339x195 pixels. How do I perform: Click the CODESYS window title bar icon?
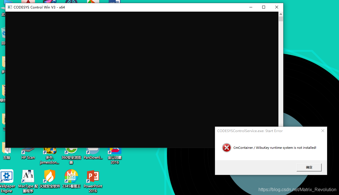pyautogui.click(x=10, y=7)
